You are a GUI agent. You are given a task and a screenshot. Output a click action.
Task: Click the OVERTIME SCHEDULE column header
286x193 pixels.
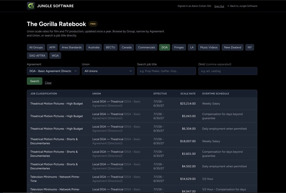216,94
